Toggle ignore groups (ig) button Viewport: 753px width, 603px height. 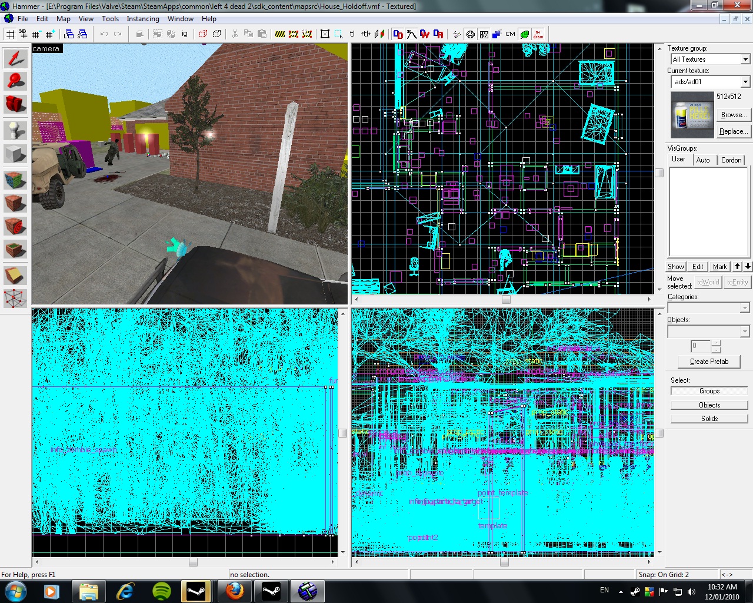(185, 34)
